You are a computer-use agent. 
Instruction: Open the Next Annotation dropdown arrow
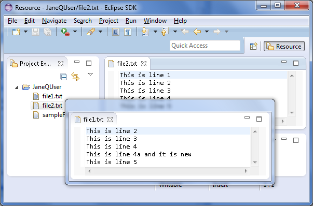click(155, 32)
